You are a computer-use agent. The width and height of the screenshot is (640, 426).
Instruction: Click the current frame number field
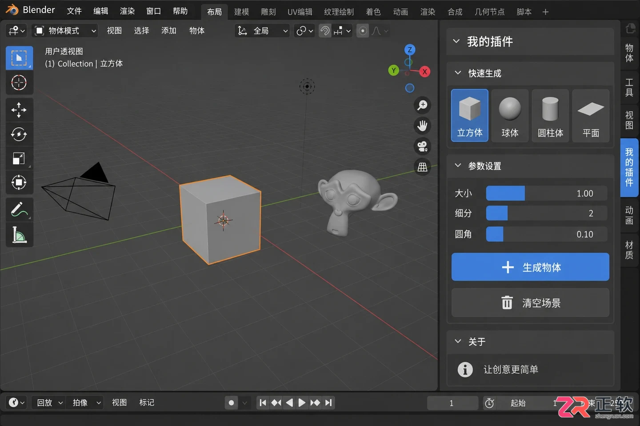pyautogui.click(x=452, y=403)
